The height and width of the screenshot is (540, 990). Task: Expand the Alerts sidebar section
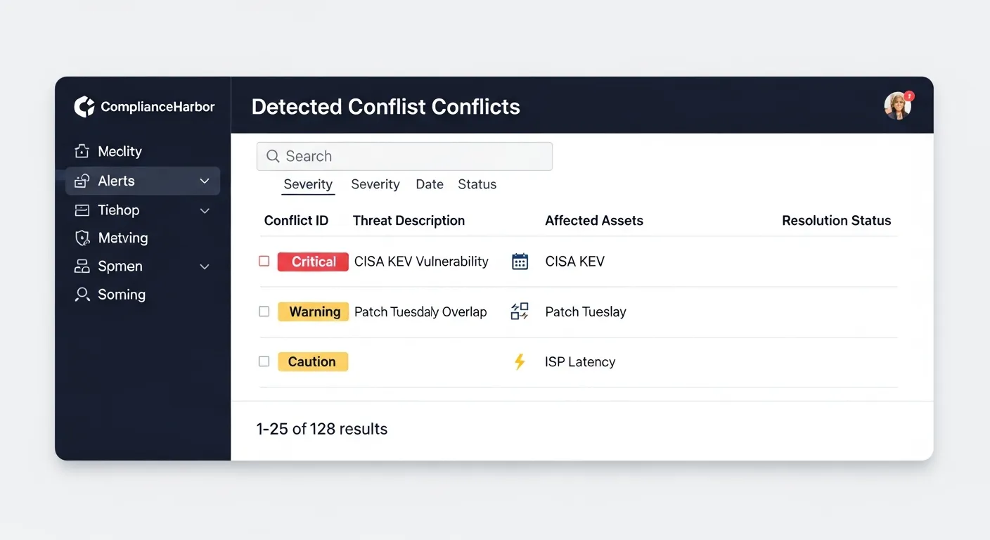pos(204,181)
